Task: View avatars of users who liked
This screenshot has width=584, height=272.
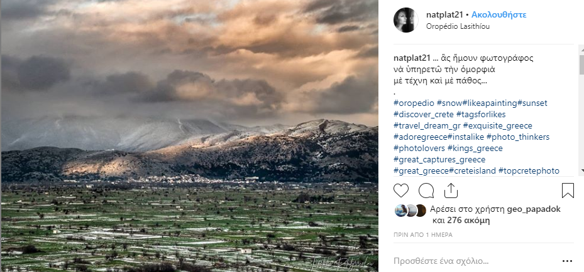Action: [410, 211]
